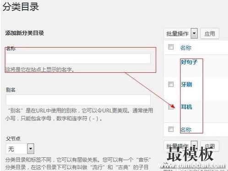Sort by the 名称 column header
The width and height of the screenshot is (228, 171).
185,48
